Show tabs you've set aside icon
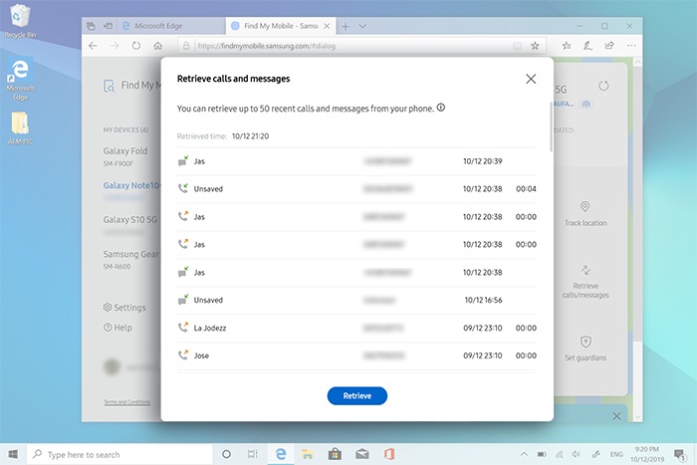The height and width of the screenshot is (465, 697). 91,26
